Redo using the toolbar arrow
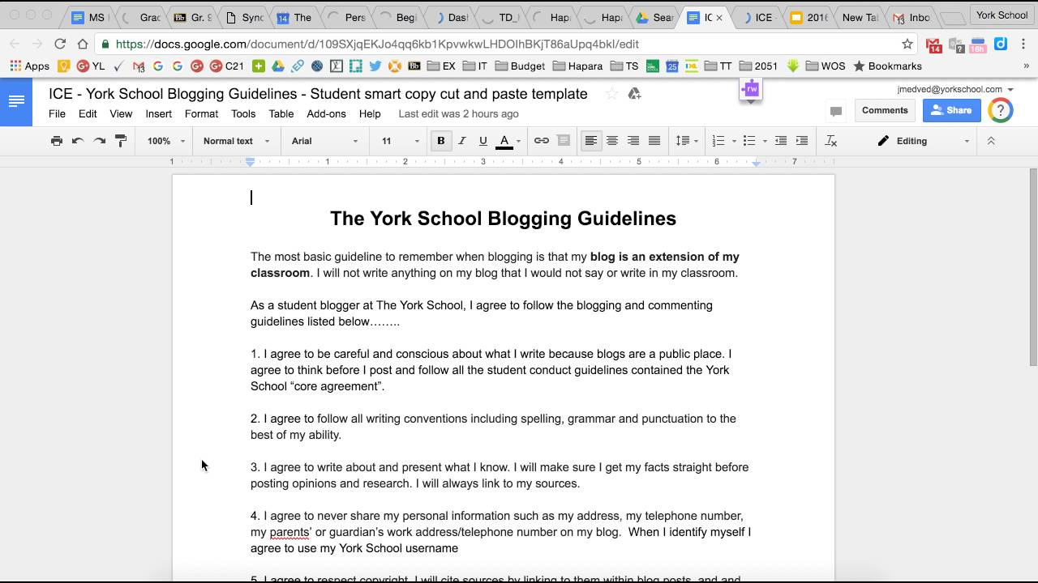 click(x=99, y=141)
